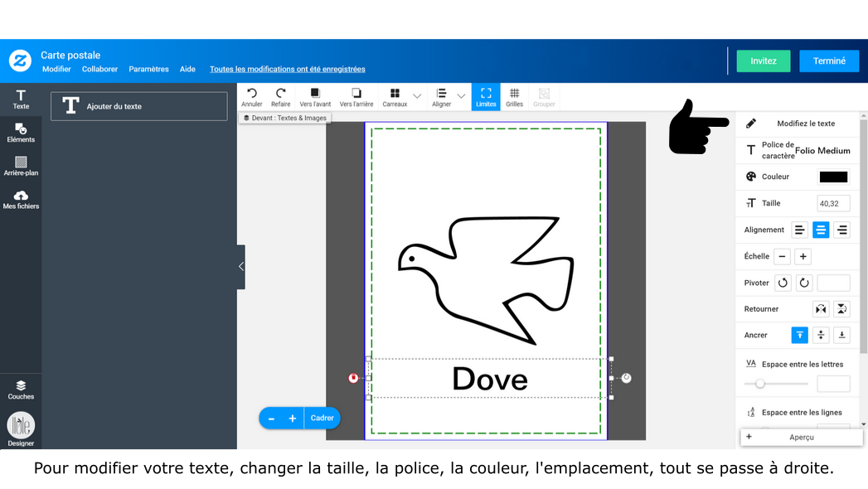Image resolution: width=868 pixels, height=489 pixels.
Task: Open the Collaborer menu
Action: pyautogui.click(x=99, y=69)
